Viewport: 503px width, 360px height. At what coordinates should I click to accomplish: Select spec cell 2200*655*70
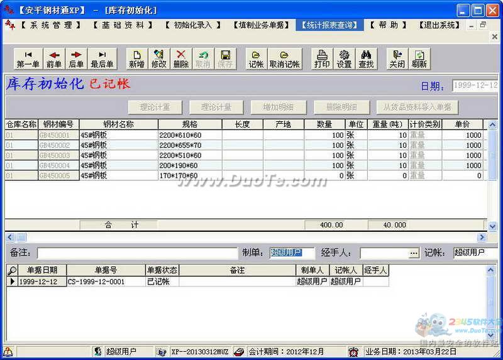point(190,146)
